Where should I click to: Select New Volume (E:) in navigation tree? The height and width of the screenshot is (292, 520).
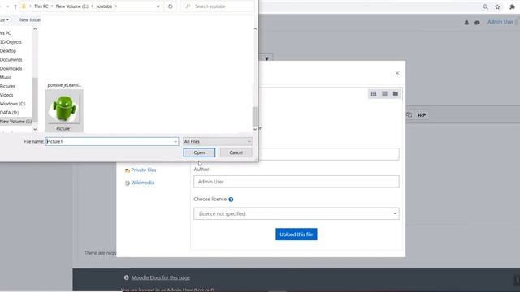coord(16,122)
